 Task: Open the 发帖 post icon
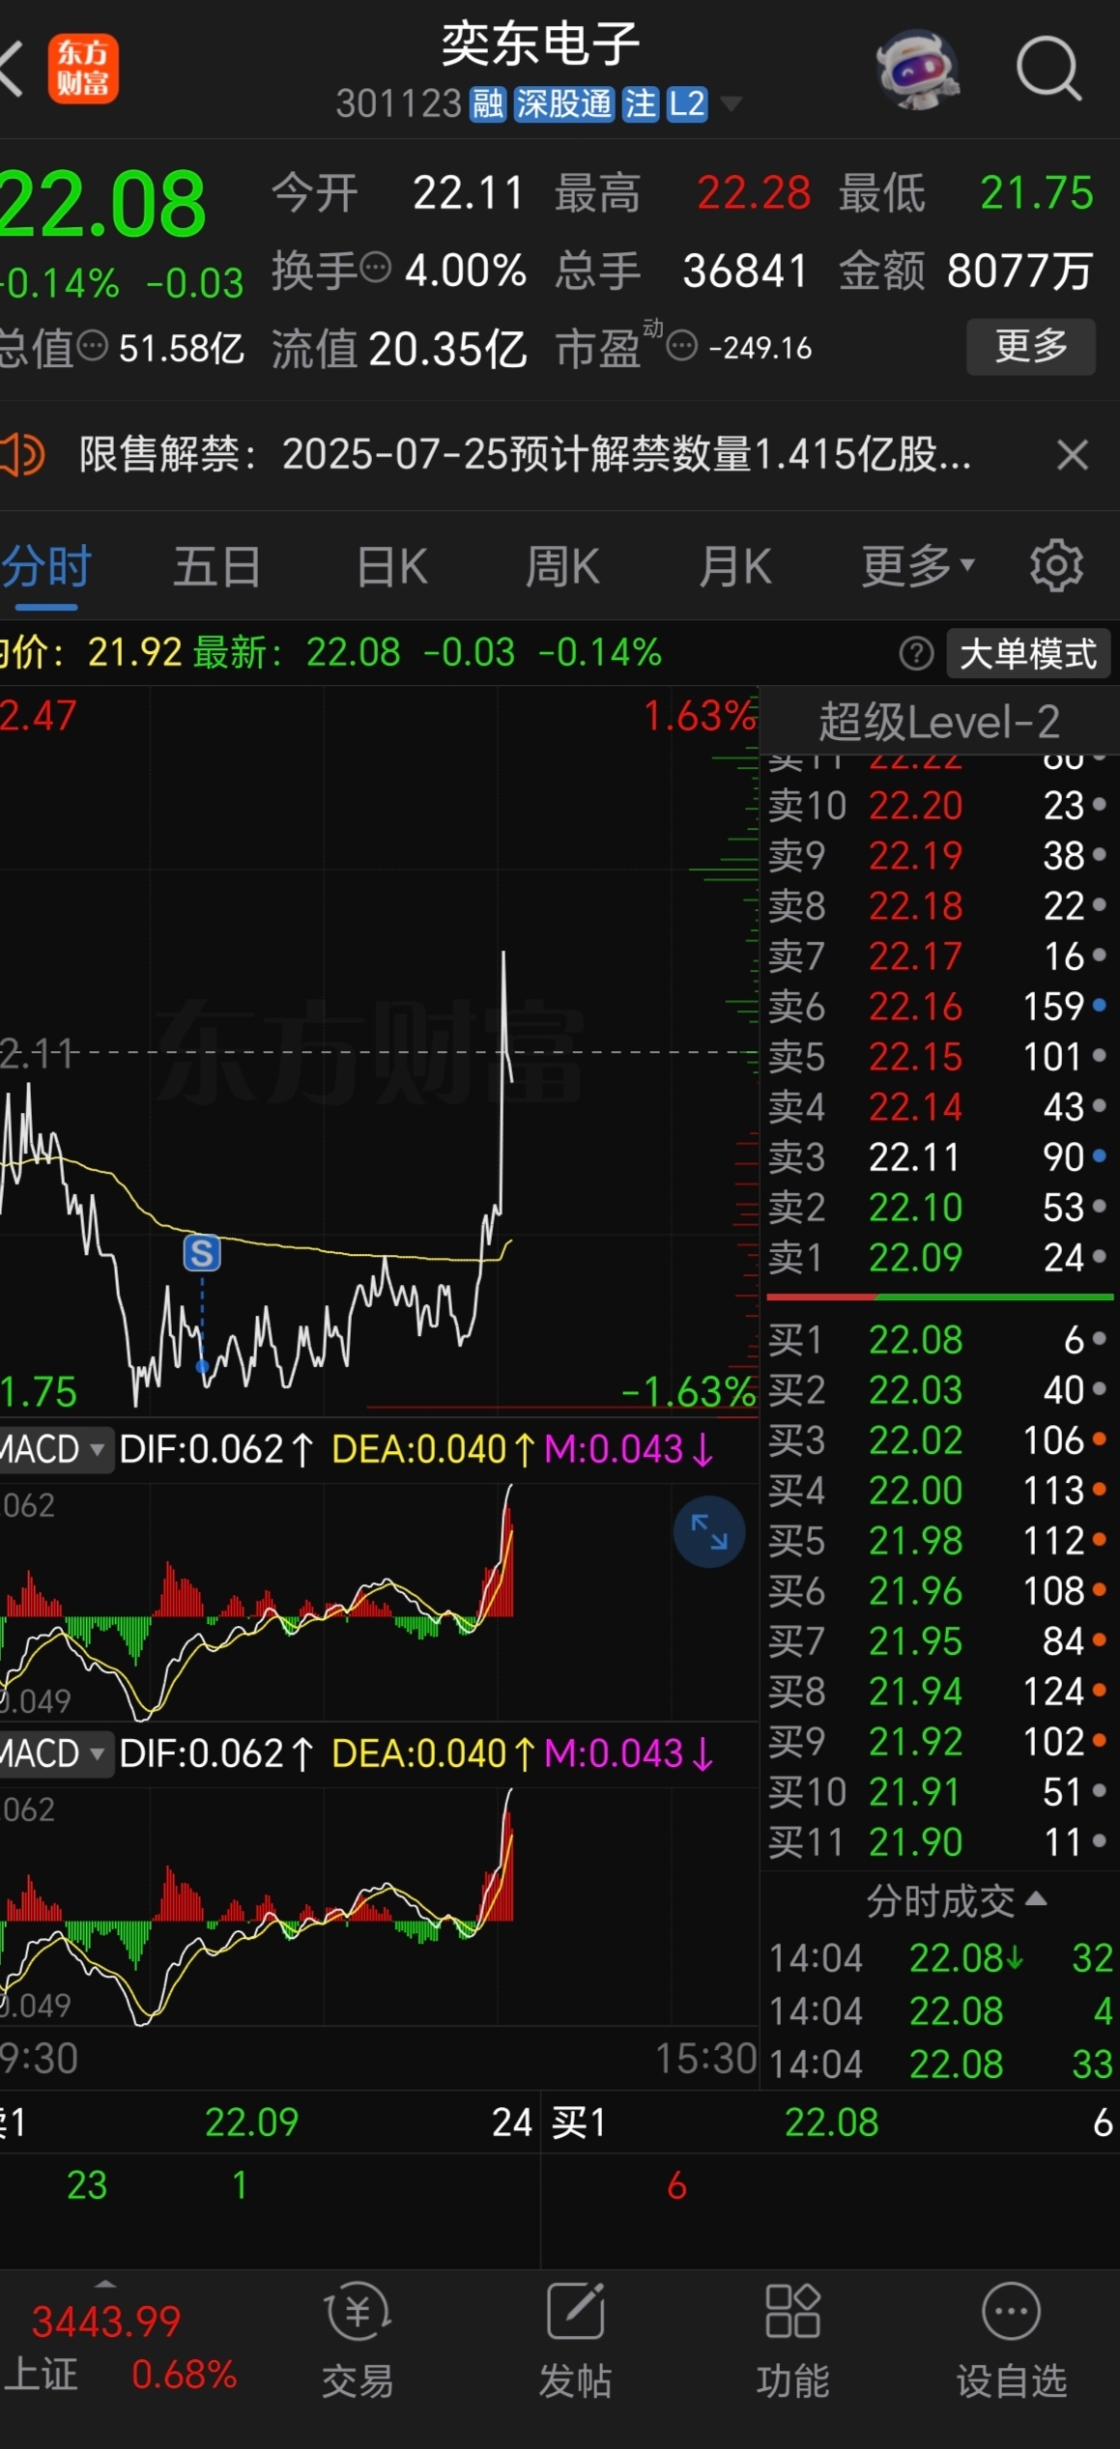click(x=575, y=2341)
